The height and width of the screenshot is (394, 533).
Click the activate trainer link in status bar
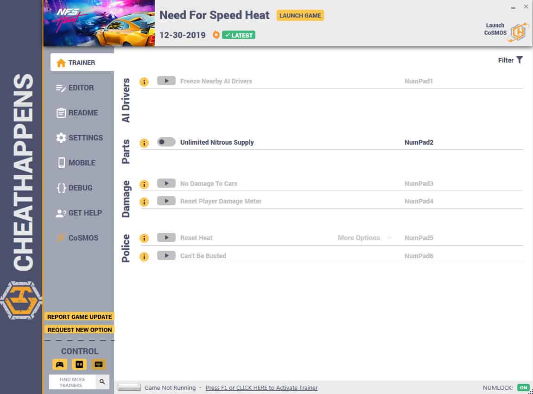(x=261, y=388)
